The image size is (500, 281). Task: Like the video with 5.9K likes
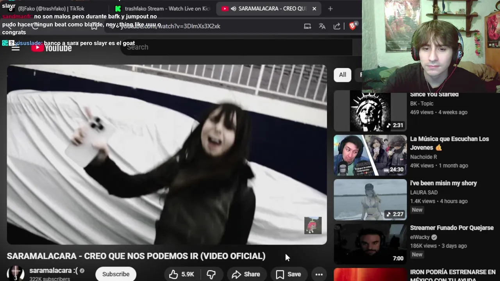coord(182,274)
